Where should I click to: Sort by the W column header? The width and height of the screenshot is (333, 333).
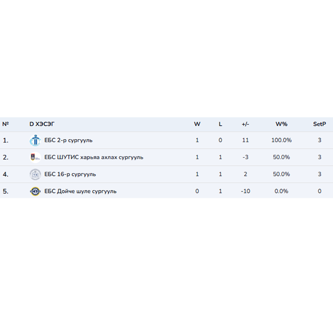197,124
